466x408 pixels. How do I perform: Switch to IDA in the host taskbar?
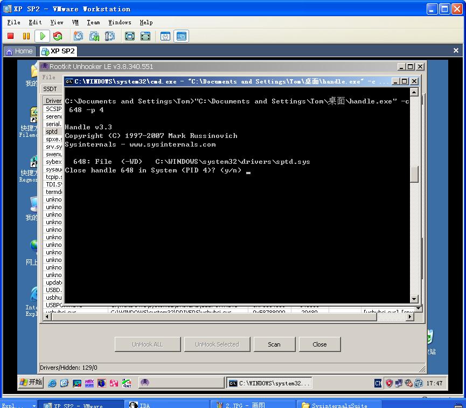pyautogui.click(x=168, y=404)
